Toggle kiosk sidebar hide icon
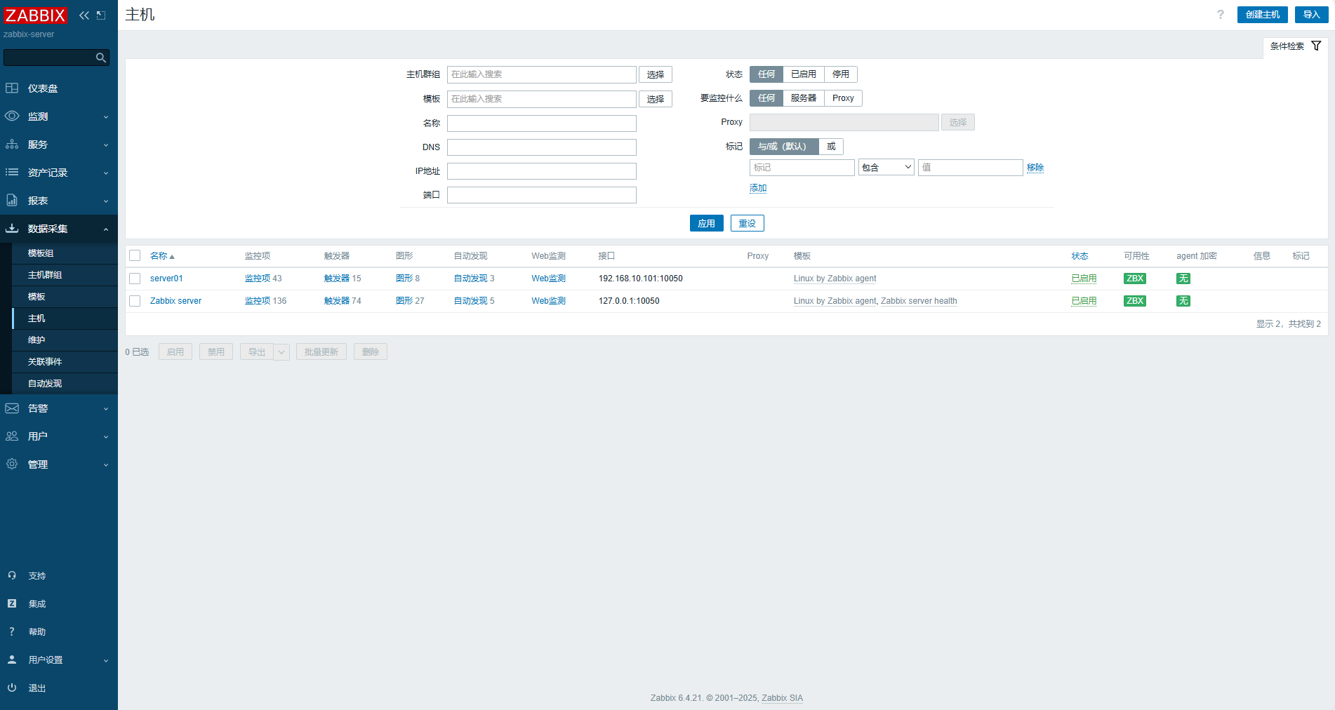Viewport: 1335px width, 710px height. pos(101,15)
